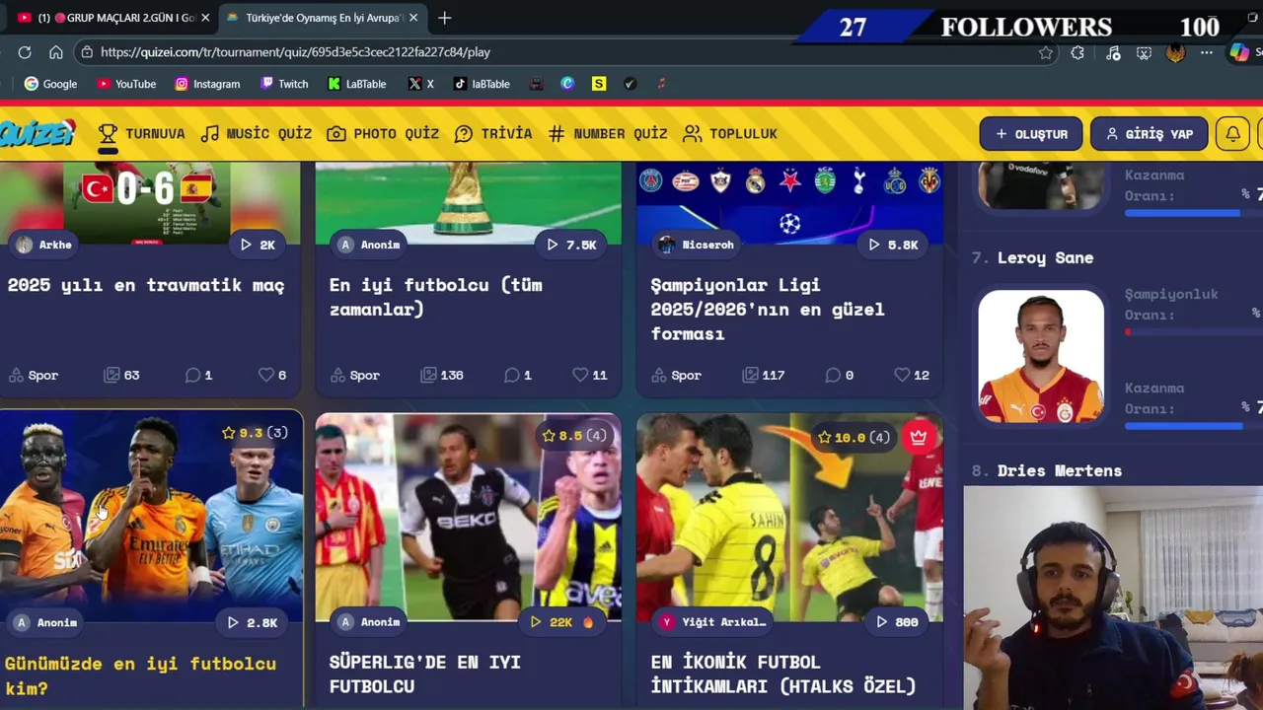This screenshot has height=710, width=1263.
Task: Click the red crown badge icon
Action: point(919,437)
